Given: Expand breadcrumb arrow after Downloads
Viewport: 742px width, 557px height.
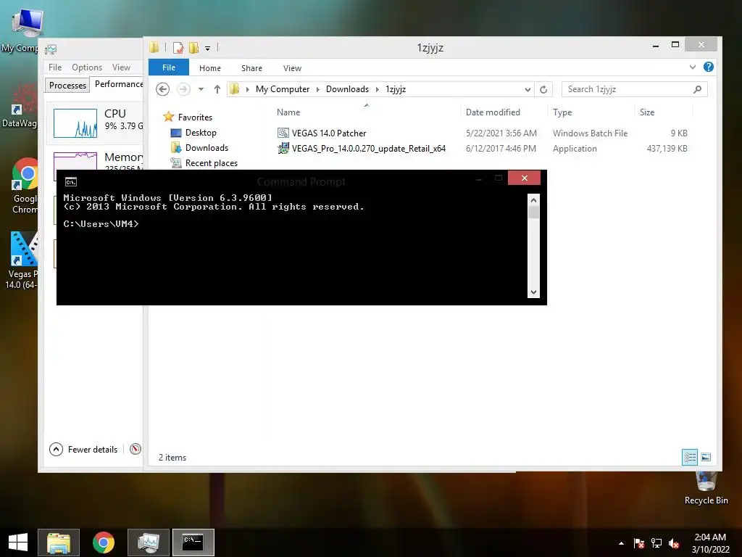Looking at the screenshot, I should (x=377, y=89).
